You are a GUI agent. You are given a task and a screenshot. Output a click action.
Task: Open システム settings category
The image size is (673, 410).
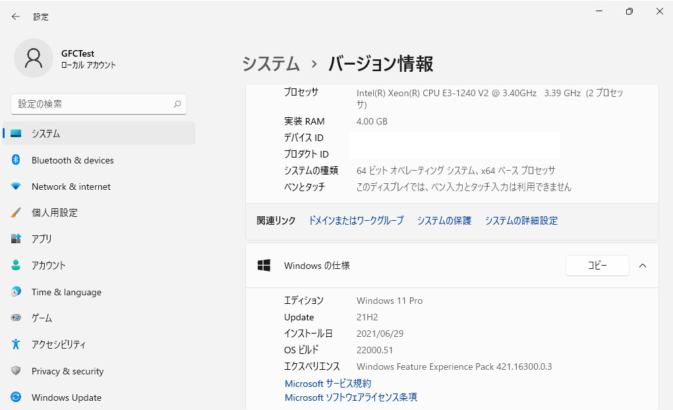click(x=99, y=134)
